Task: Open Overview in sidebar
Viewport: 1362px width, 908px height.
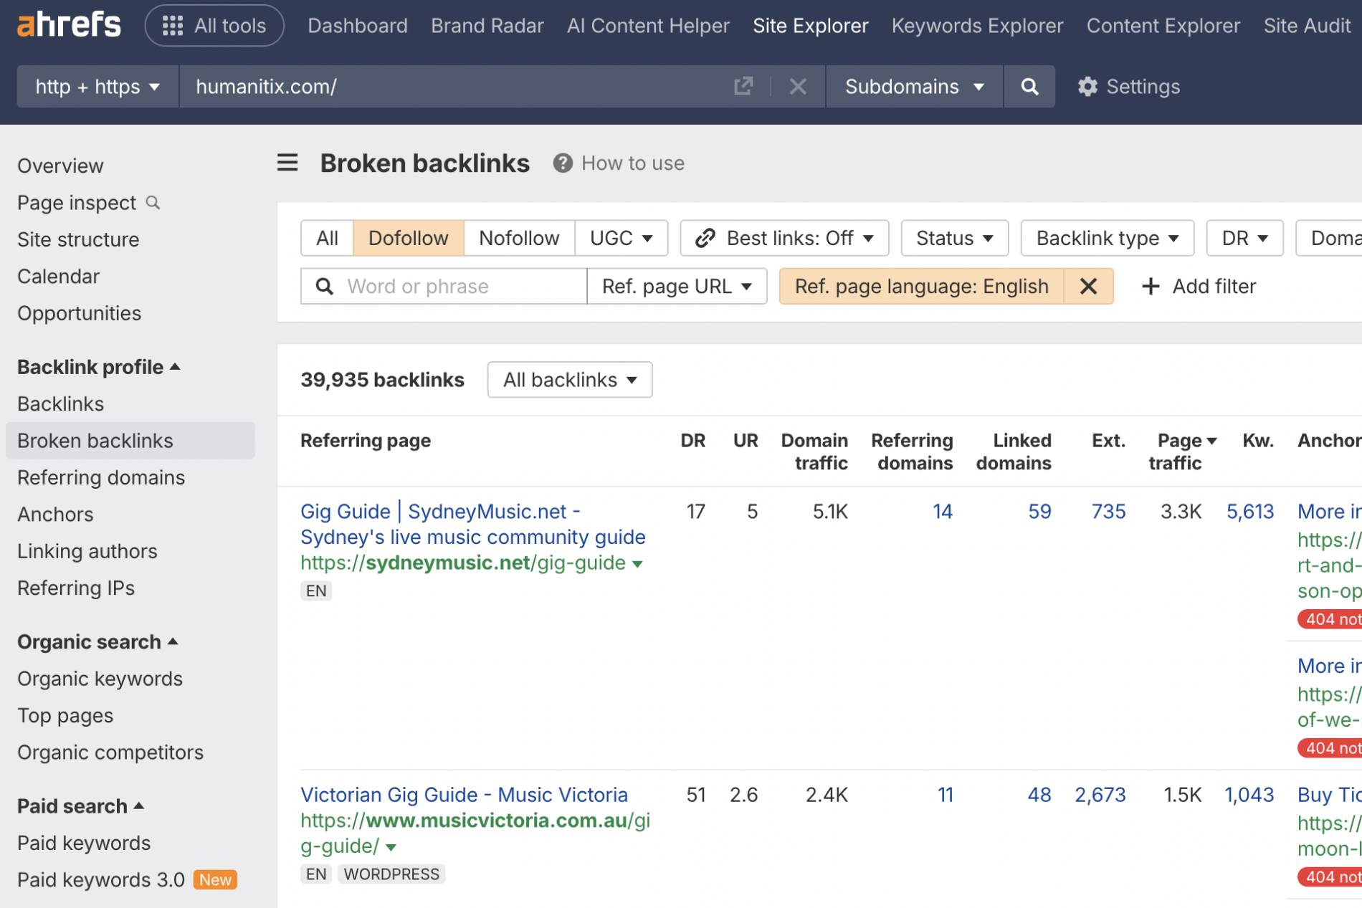Action: click(60, 166)
